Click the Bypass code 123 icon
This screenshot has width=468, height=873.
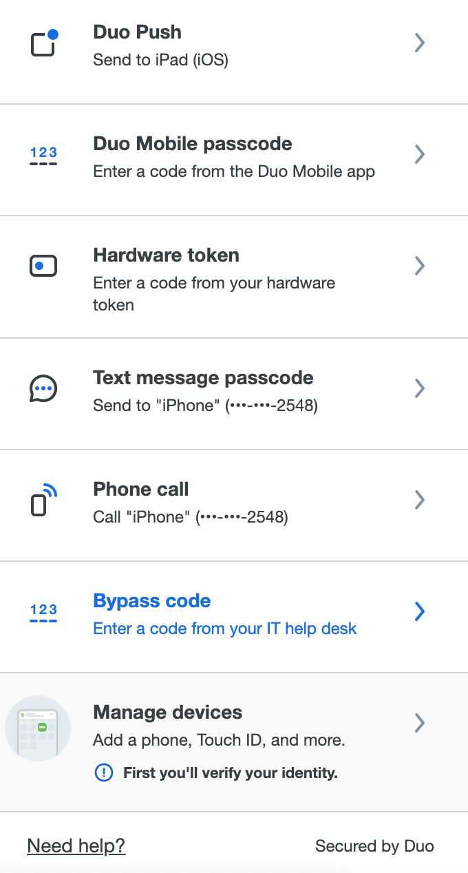tap(44, 612)
